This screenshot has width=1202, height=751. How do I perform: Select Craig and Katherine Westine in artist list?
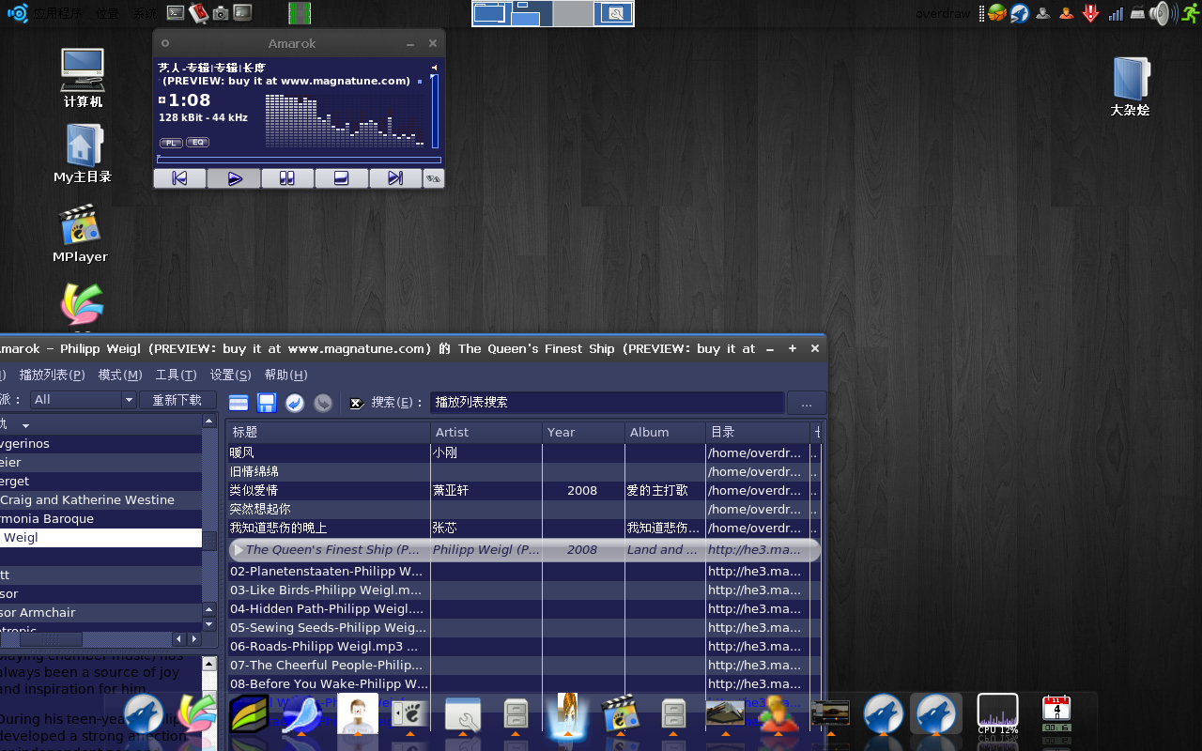[100, 499]
